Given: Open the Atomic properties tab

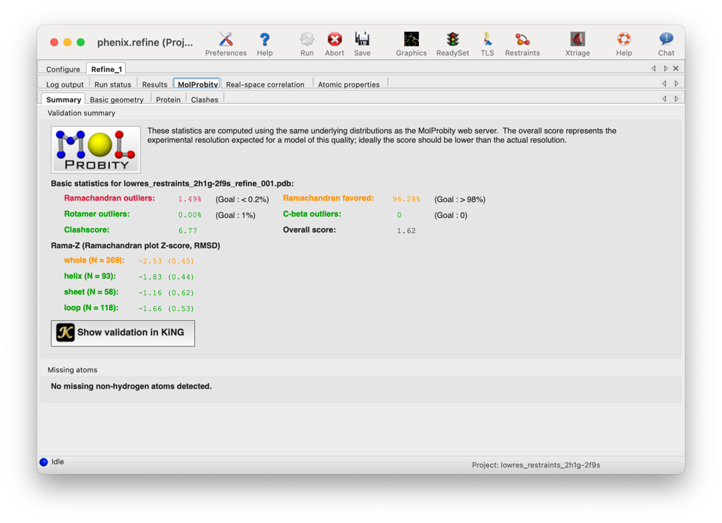Looking at the screenshot, I should click(x=349, y=84).
